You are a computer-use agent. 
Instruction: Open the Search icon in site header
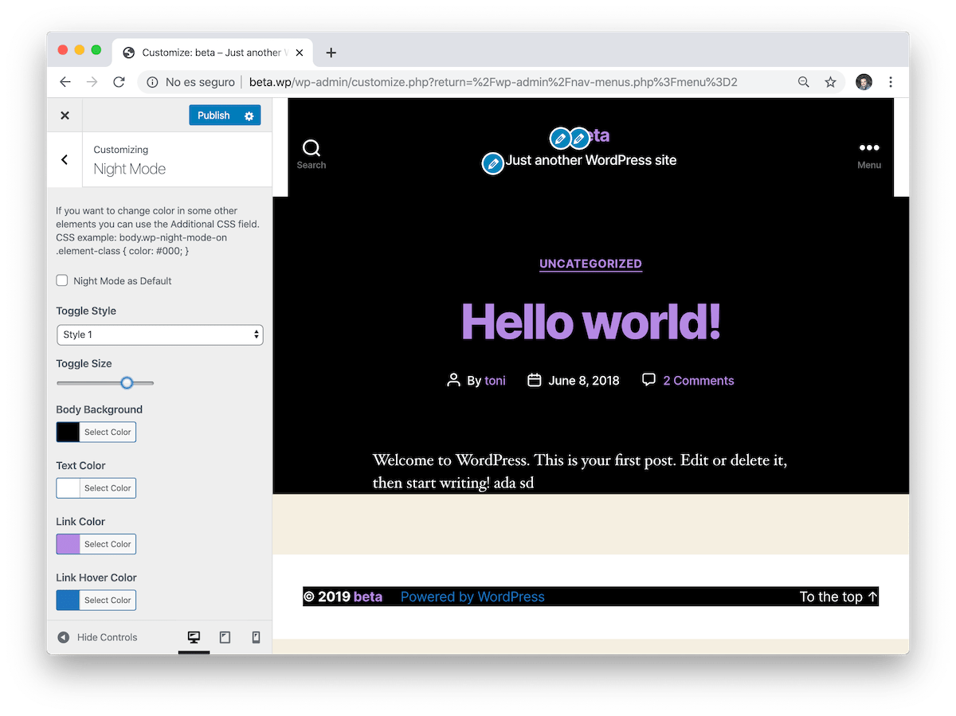click(311, 154)
